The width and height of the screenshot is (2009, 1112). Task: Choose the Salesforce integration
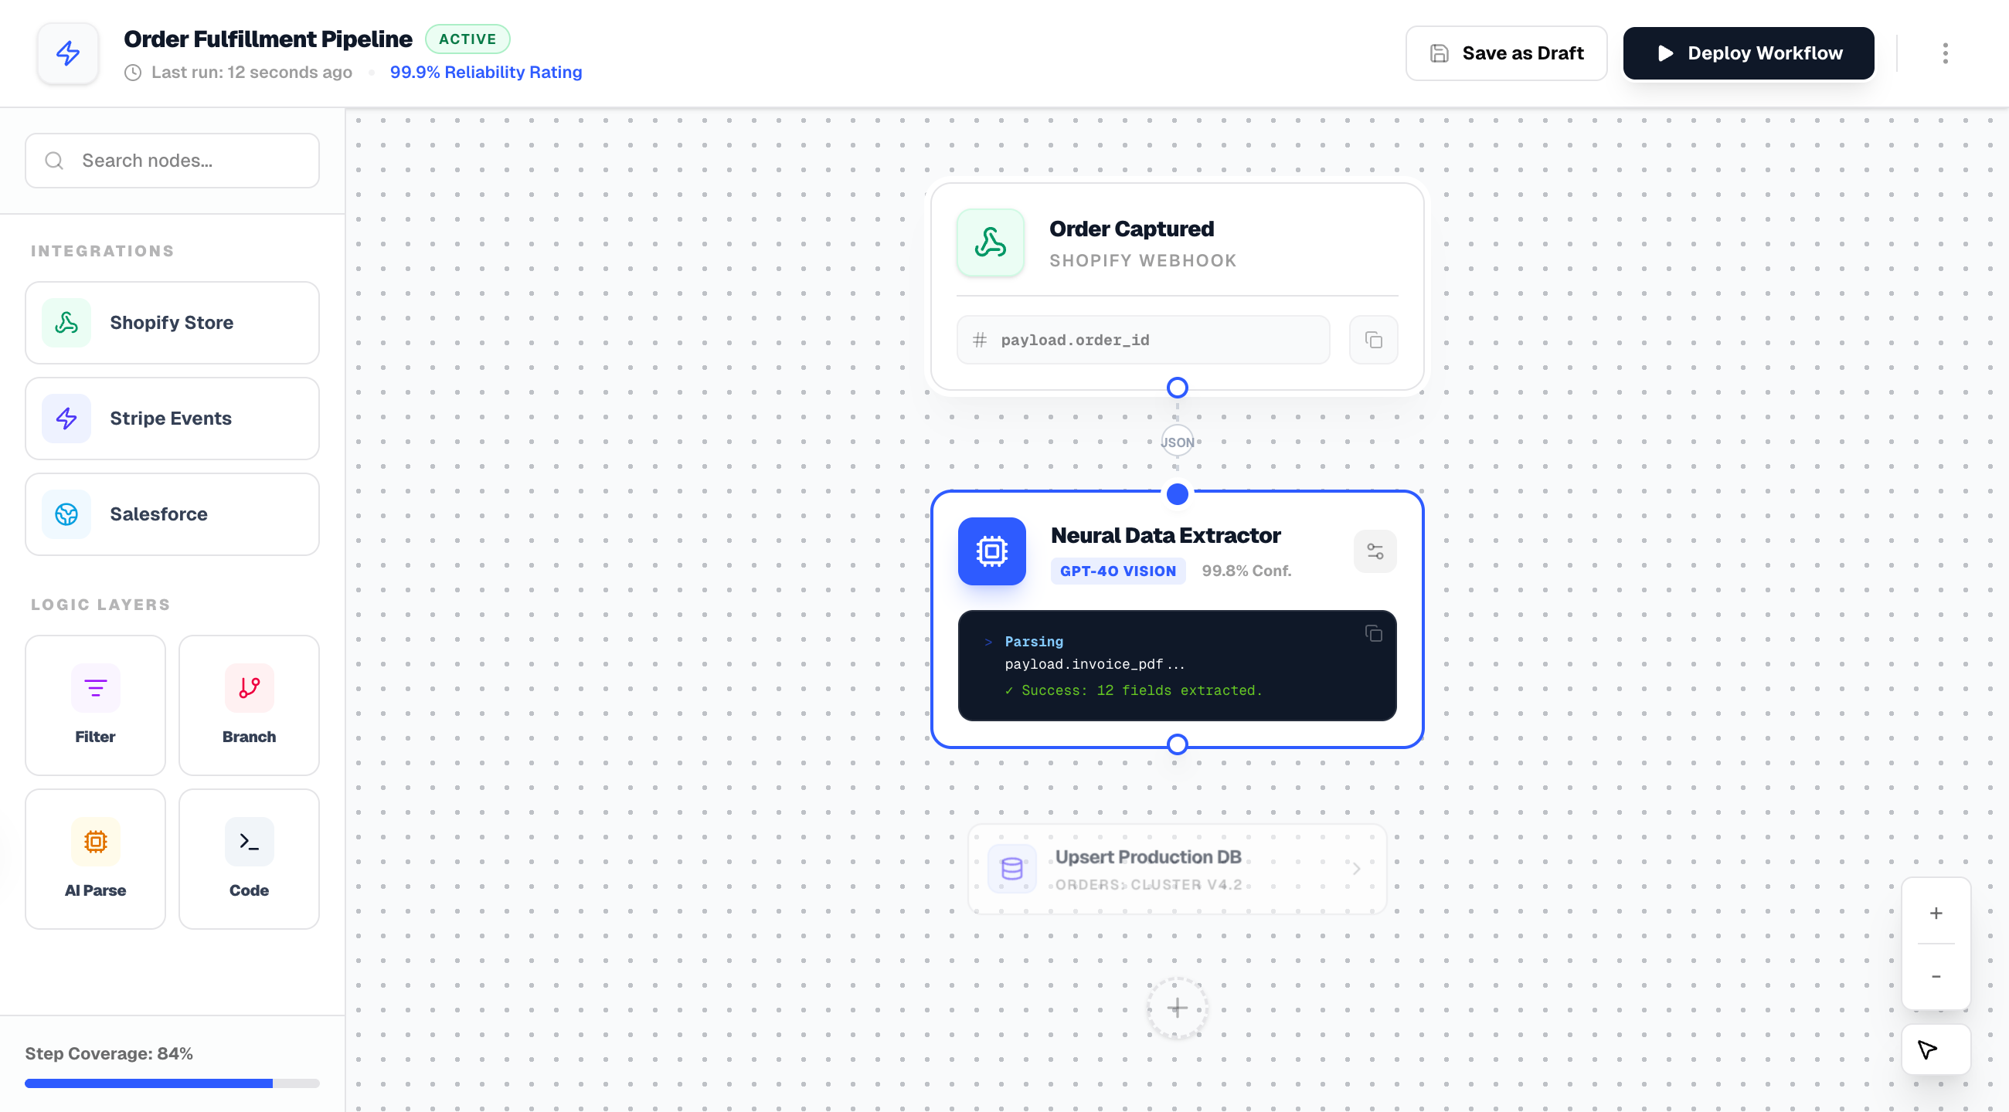coord(172,514)
